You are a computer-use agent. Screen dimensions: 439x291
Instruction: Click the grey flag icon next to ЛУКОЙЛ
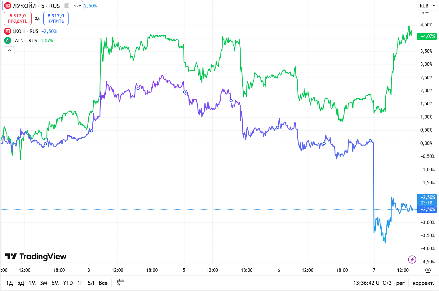point(67,6)
